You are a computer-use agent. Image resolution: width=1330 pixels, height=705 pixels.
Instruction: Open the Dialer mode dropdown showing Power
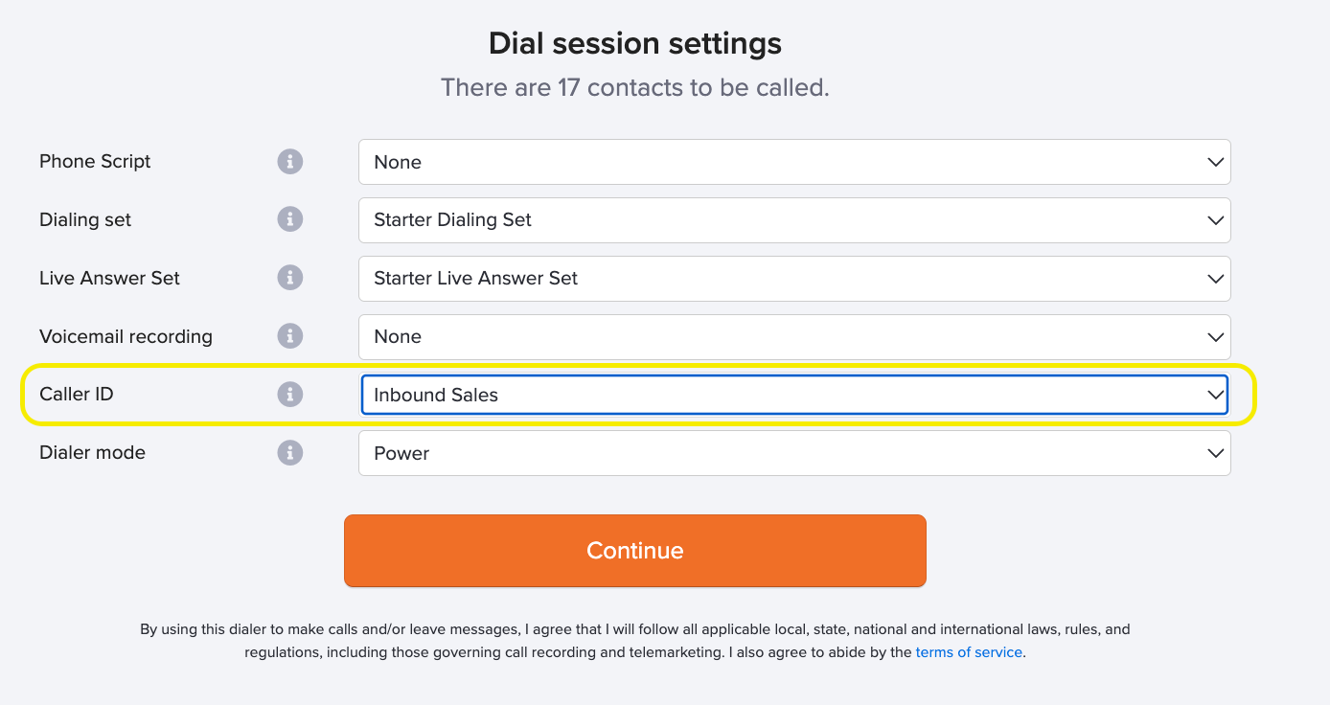(794, 453)
